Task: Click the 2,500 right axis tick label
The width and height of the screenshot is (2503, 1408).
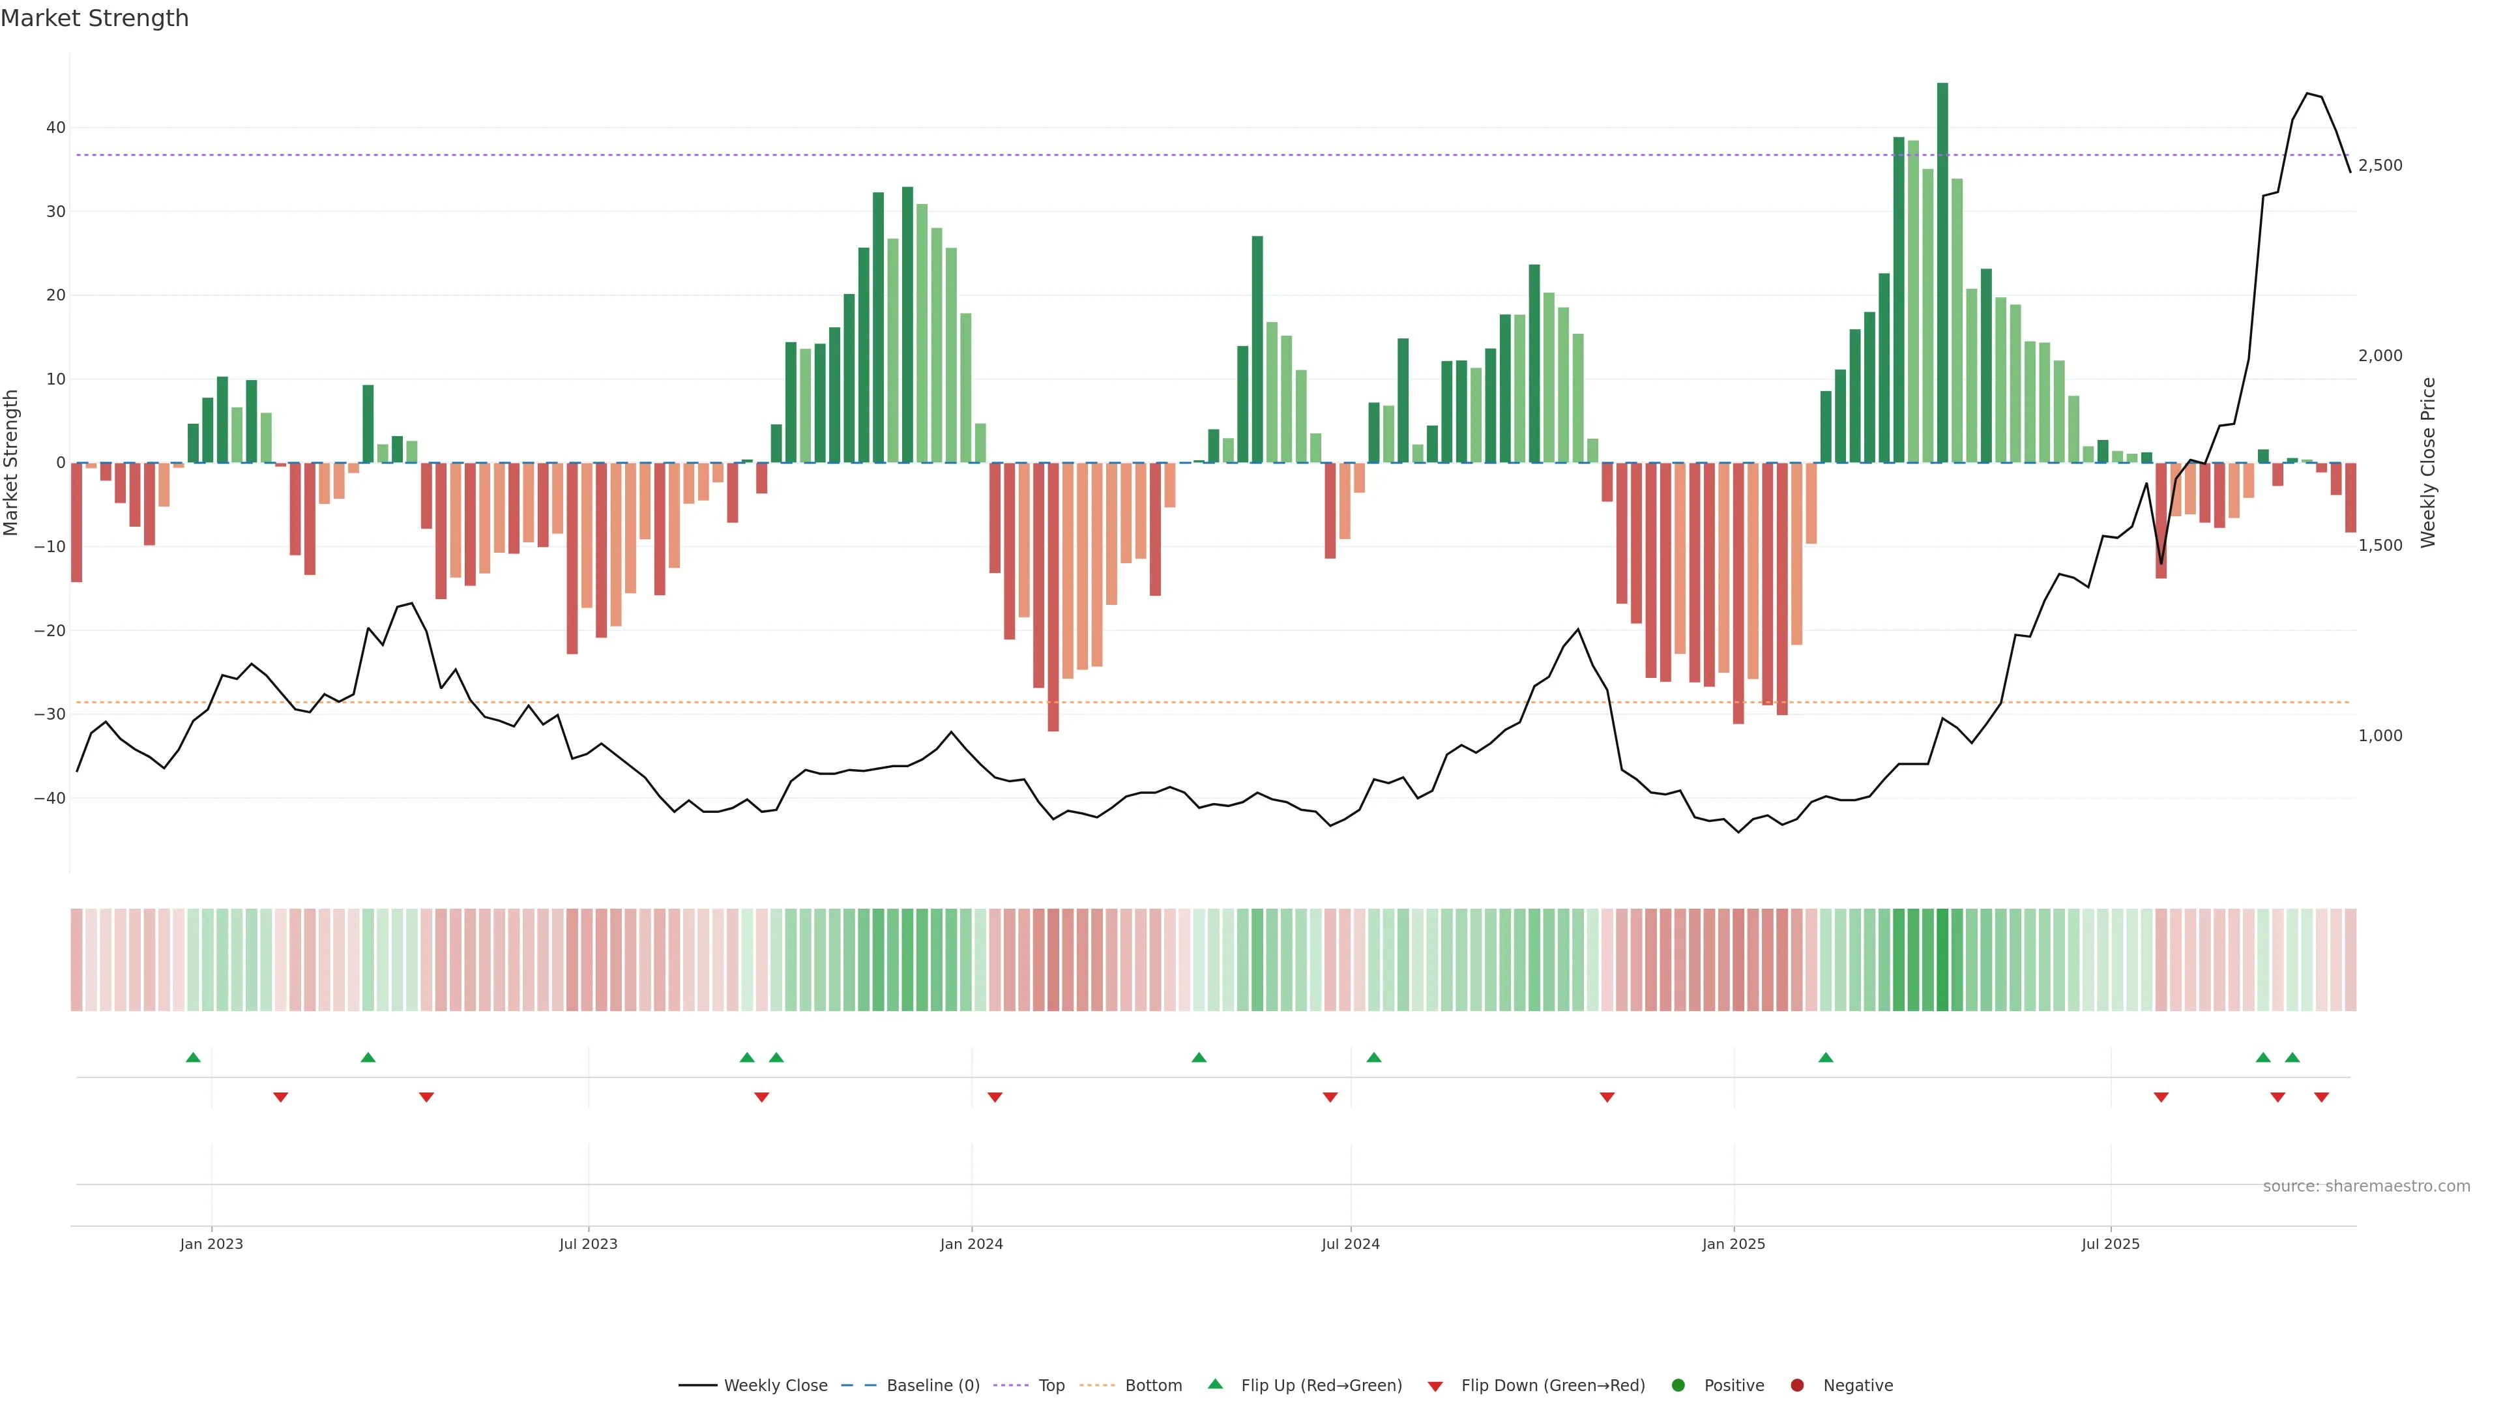Action: click(2380, 165)
